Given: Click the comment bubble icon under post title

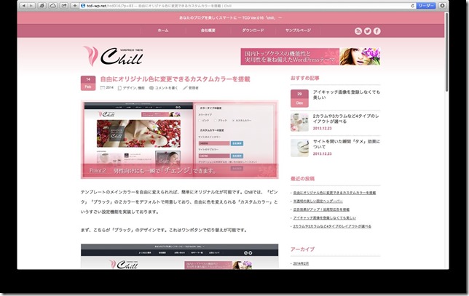Looking at the screenshot, I should (151, 88).
